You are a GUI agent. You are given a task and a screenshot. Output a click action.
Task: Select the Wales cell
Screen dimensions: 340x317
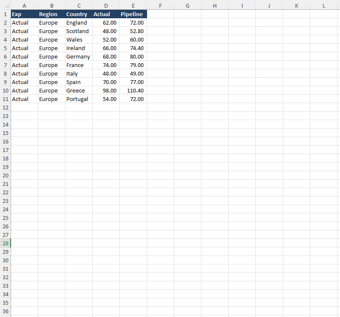click(x=79, y=39)
